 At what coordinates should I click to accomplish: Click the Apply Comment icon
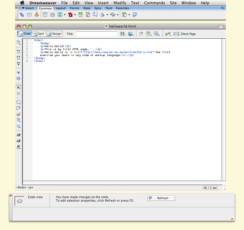point(18,102)
